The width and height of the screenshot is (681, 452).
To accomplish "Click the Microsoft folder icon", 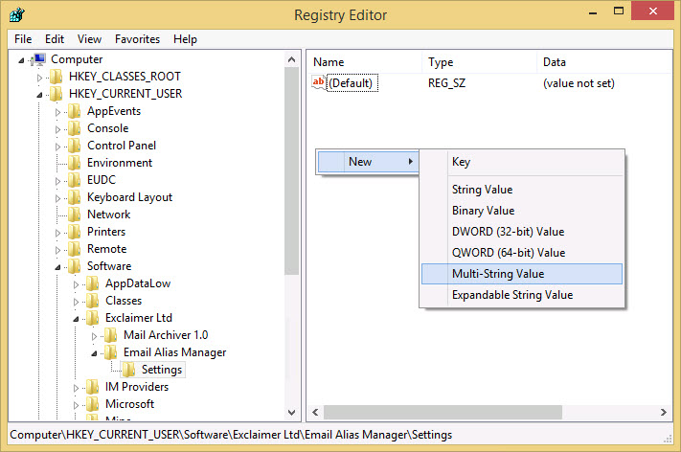I will click(92, 404).
